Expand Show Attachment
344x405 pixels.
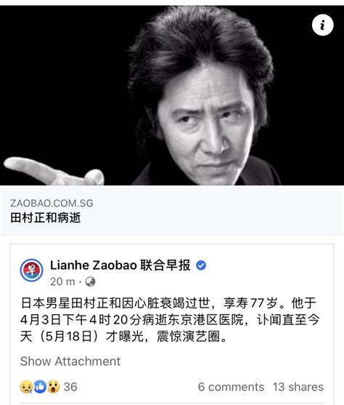70,361
